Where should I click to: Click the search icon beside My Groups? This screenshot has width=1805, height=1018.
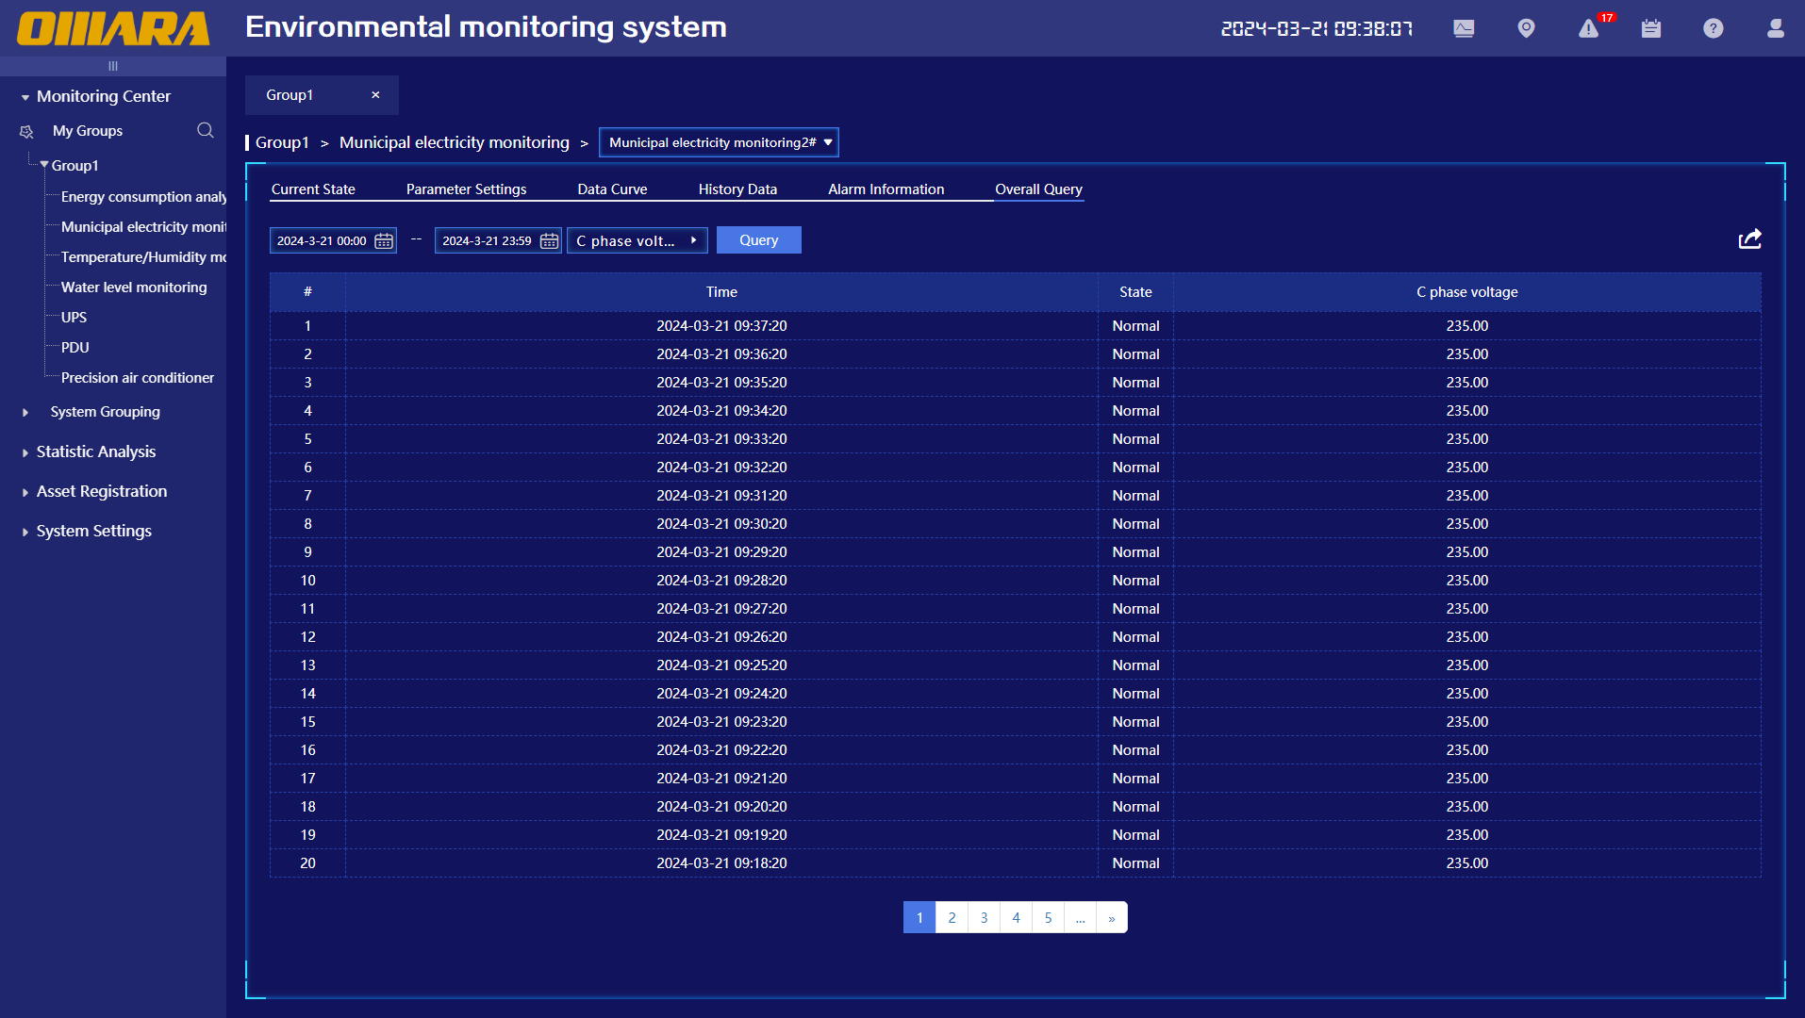point(205,130)
